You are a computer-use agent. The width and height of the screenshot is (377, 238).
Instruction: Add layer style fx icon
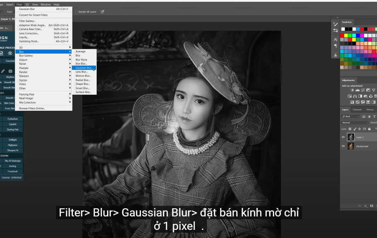[x=366, y=206]
